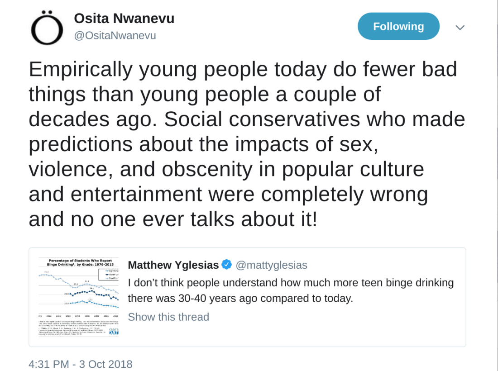Visit the @mattyglesias handle

(x=271, y=265)
